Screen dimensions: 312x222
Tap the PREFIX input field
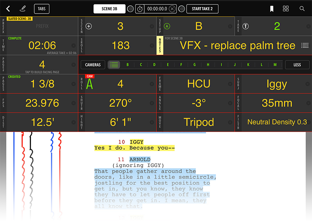click(42, 26)
